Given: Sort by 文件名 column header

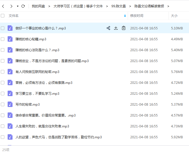Looking at the screenshot, I should (x=14, y=16).
